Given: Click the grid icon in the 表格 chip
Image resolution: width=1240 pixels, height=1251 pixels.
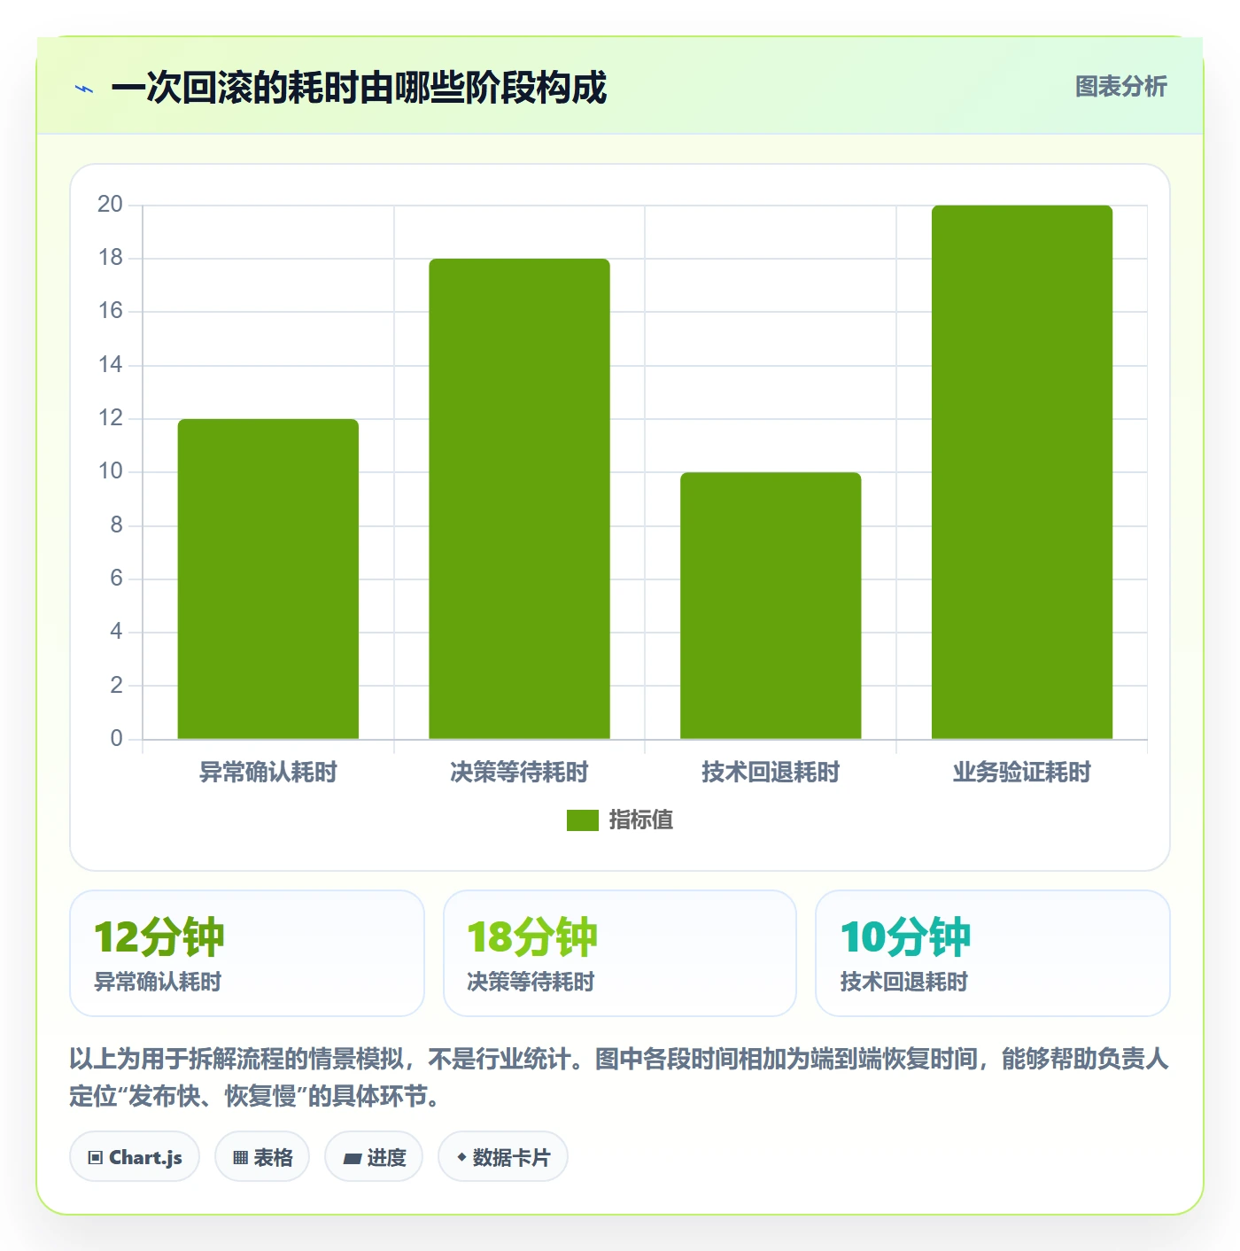Looking at the screenshot, I should 240,1158.
